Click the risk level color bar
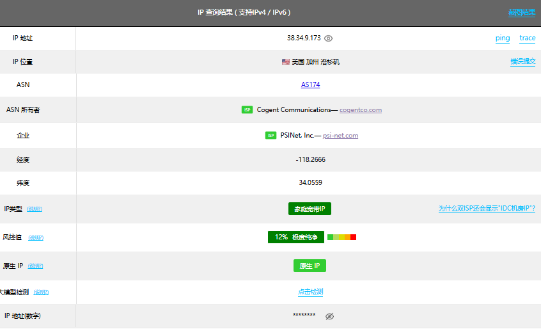 tap(341, 237)
